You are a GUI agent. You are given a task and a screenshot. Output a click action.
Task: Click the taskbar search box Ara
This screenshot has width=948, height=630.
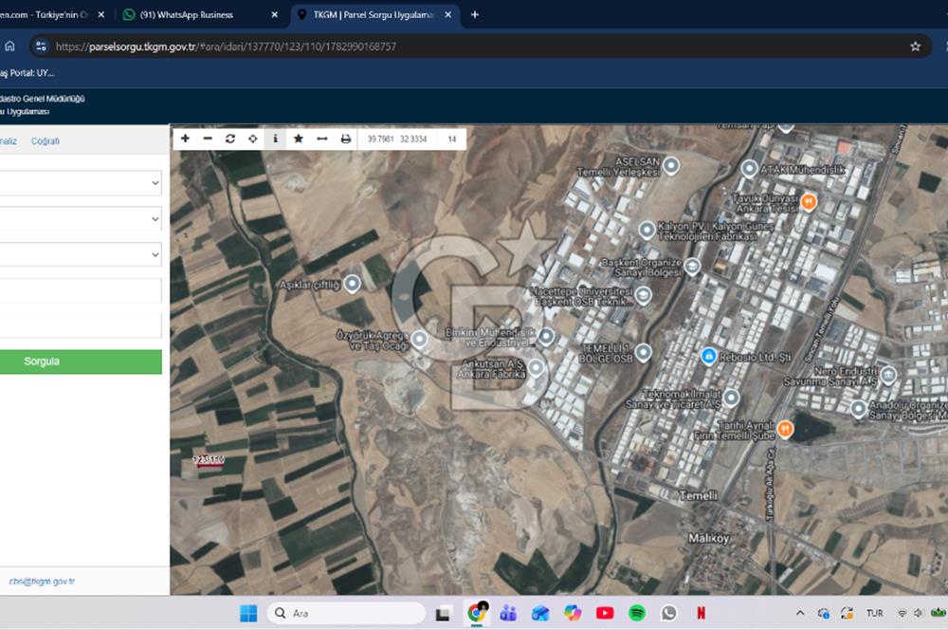coord(346,613)
